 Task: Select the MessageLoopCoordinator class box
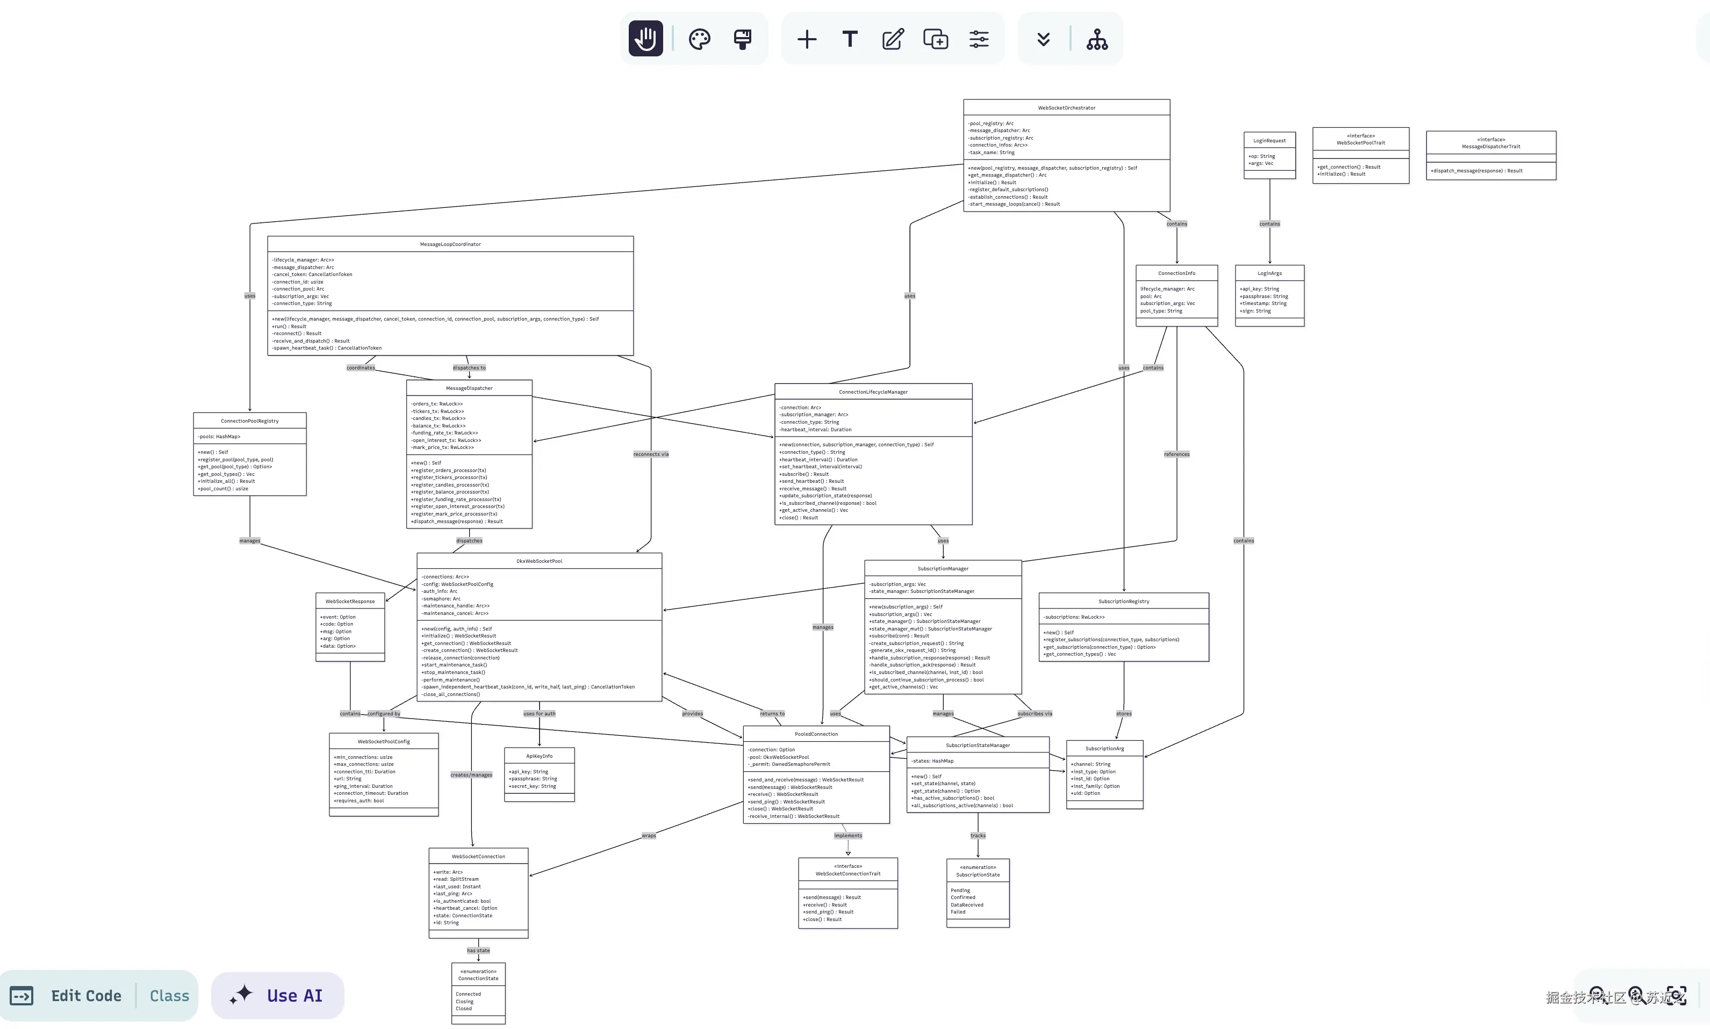[x=450, y=296]
